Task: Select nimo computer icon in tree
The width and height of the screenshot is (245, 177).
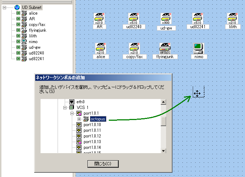Action: 24,41
